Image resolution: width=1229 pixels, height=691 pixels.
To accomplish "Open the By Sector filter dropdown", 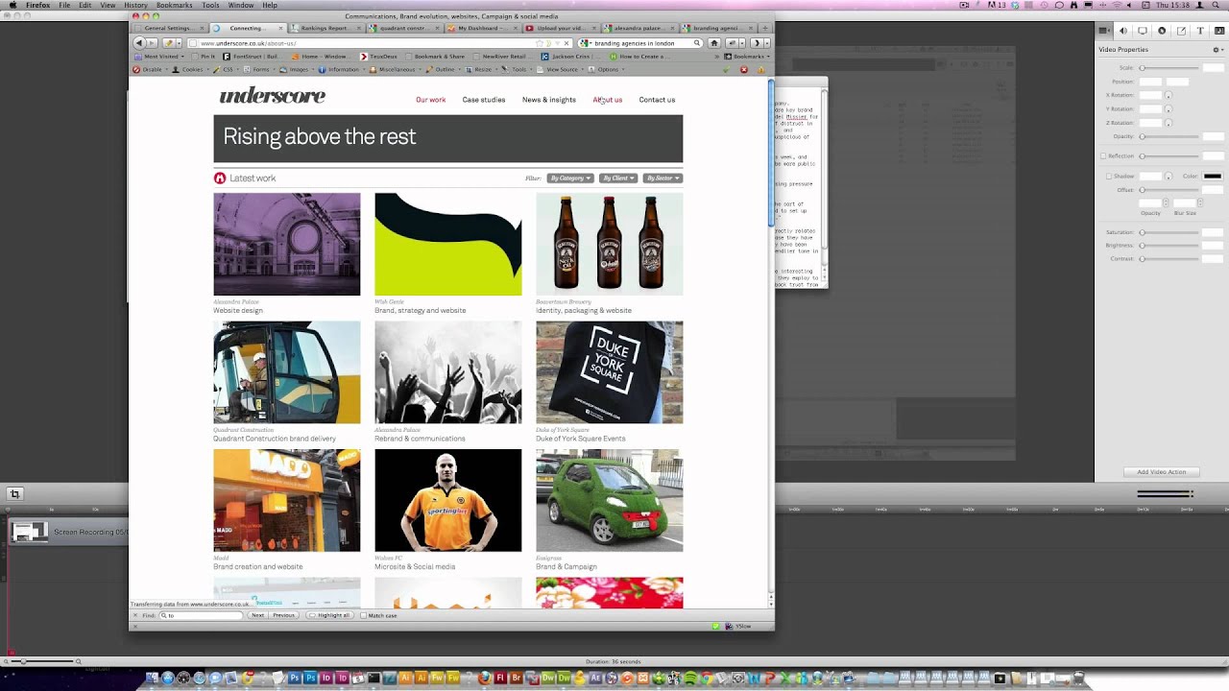I will coord(662,178).
